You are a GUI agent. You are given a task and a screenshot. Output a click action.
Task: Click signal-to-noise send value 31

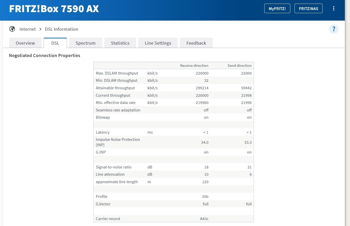(x=250, y=167)
